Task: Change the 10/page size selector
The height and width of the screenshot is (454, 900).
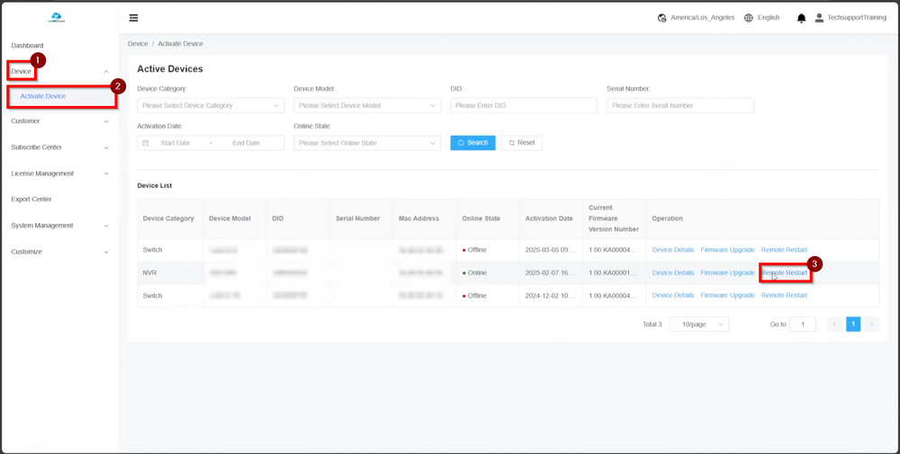Action: pos(698,325)
